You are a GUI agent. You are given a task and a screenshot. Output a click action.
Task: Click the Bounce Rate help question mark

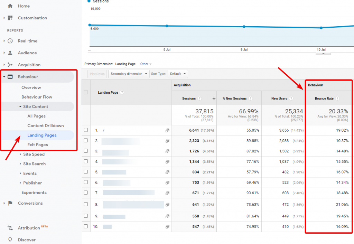[337, 98]
